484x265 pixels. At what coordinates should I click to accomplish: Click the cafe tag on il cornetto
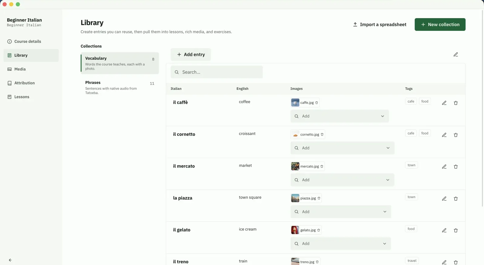411,133
